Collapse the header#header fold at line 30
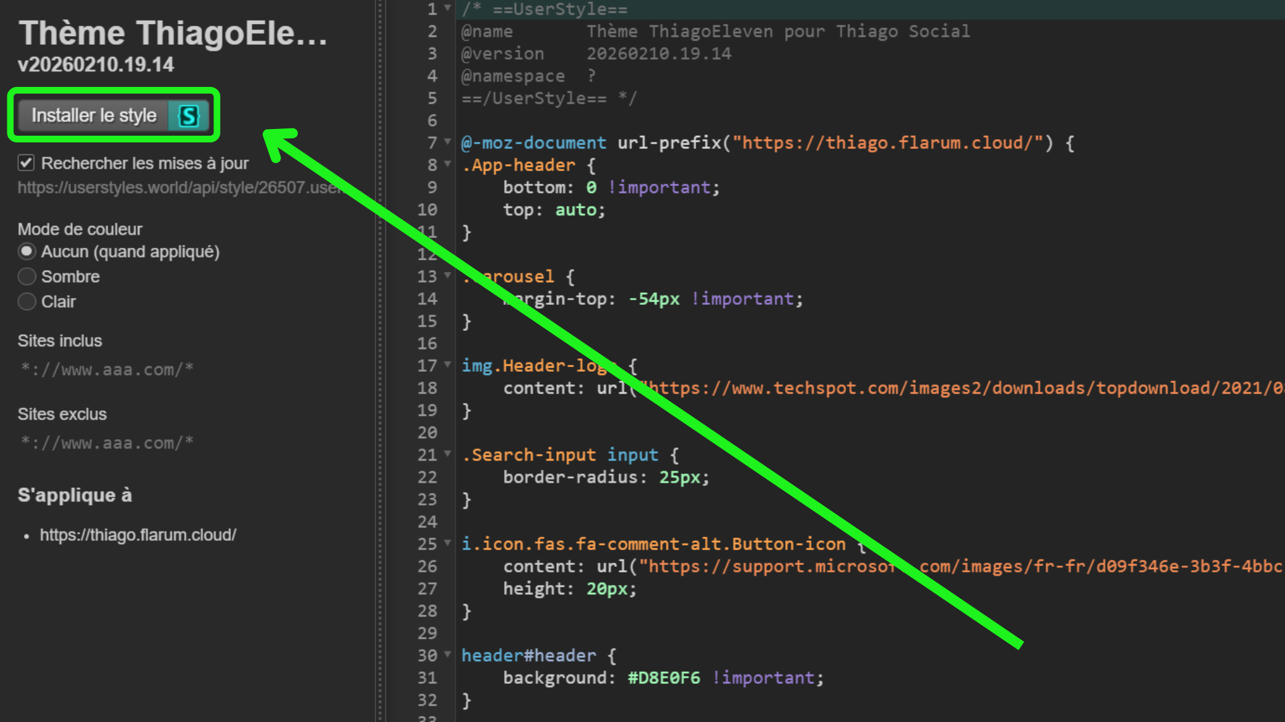 [448, 654]
